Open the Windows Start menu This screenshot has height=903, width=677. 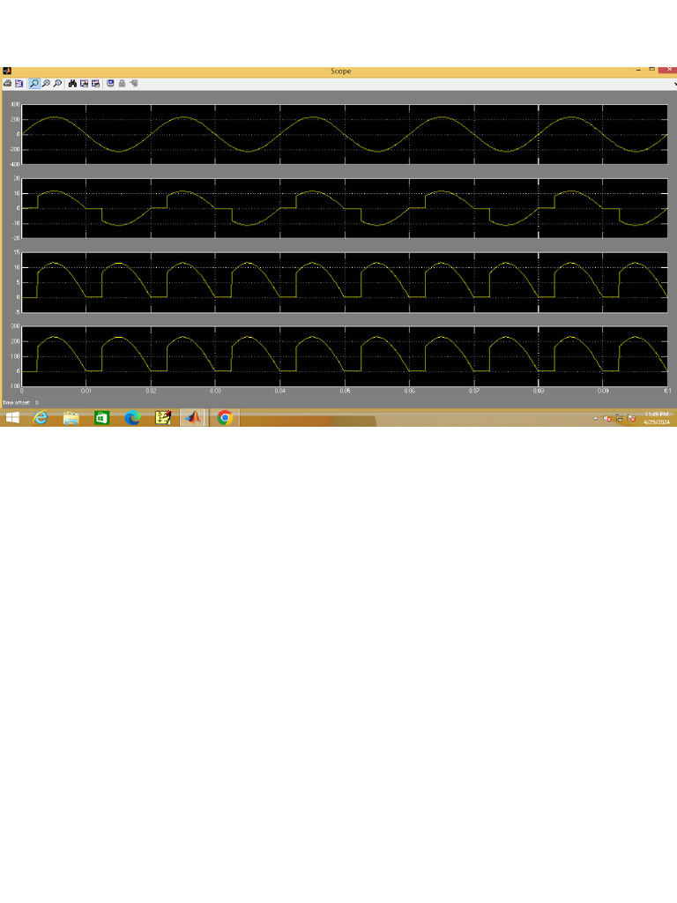coord(12,417)
